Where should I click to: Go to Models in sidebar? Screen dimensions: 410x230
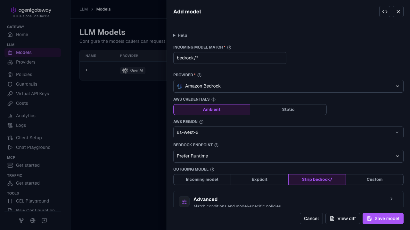coord(33,52)
